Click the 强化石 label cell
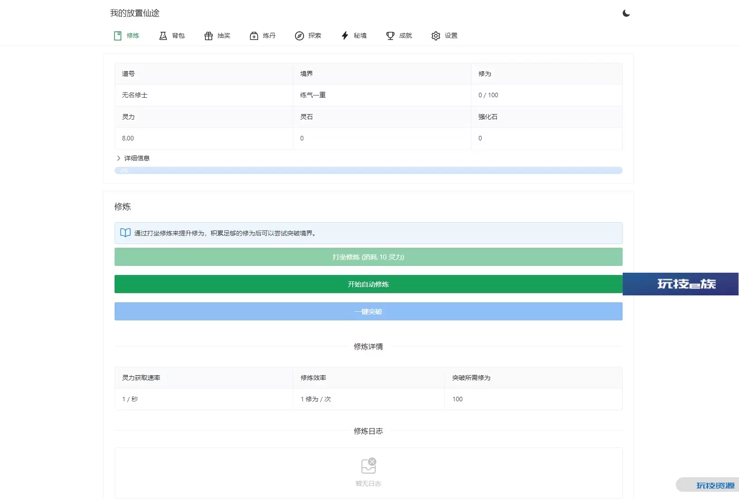739x499 pixels. [547, 117]
